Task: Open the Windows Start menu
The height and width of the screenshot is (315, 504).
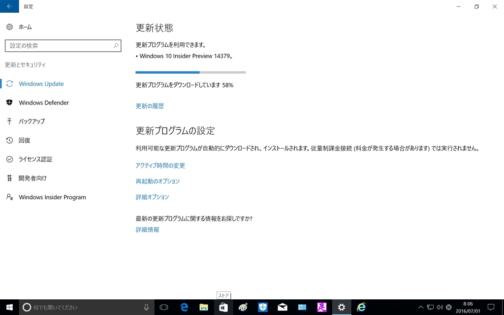Action: click(x=9, y=307)
